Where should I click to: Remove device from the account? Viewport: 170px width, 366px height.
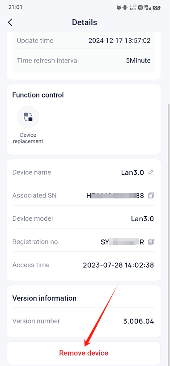[x=84, y=353]
